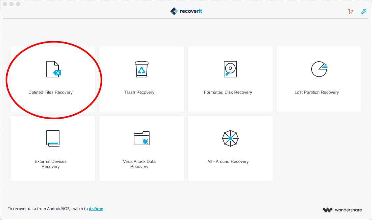Click the "Deleted Files Recovery" label
The height and width of the screenshot is (220, 372).
coord(51,92)
